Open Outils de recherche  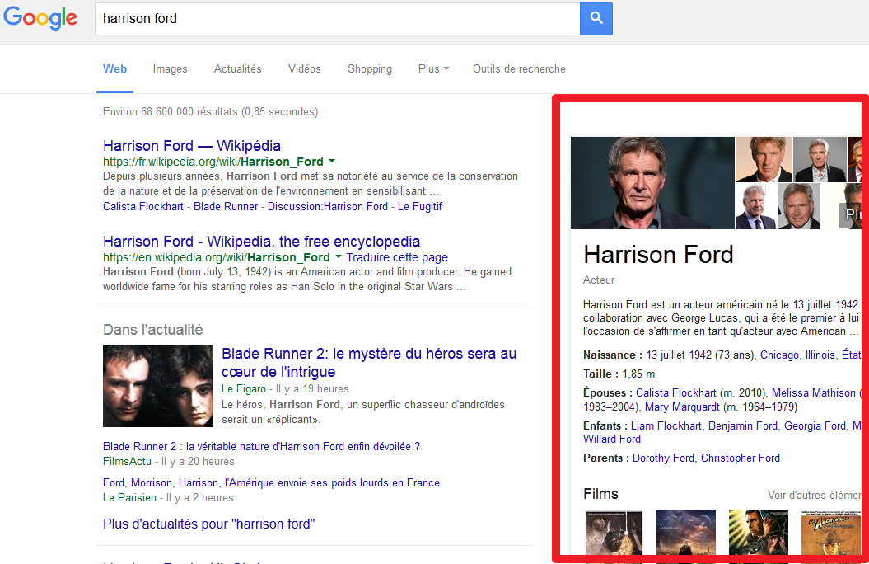pos(519,68)
